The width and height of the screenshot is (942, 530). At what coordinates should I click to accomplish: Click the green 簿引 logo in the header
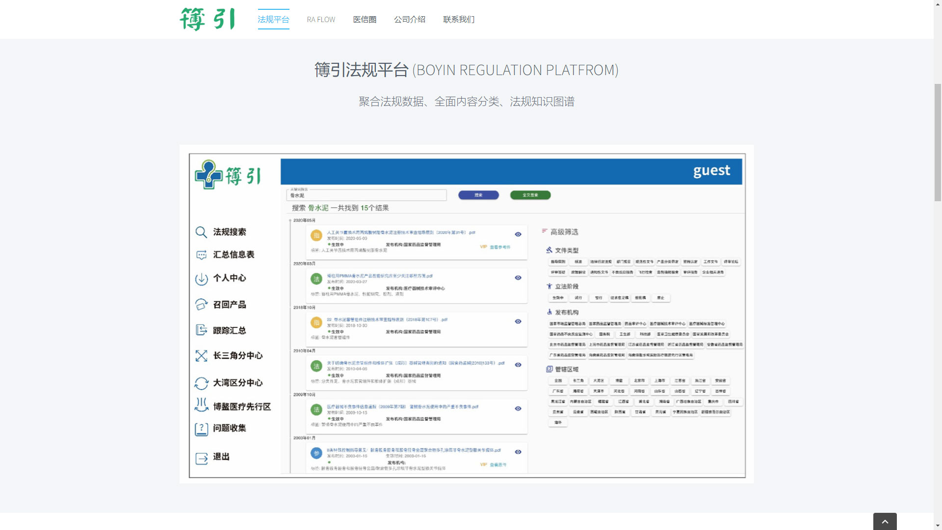pos(208,19)
